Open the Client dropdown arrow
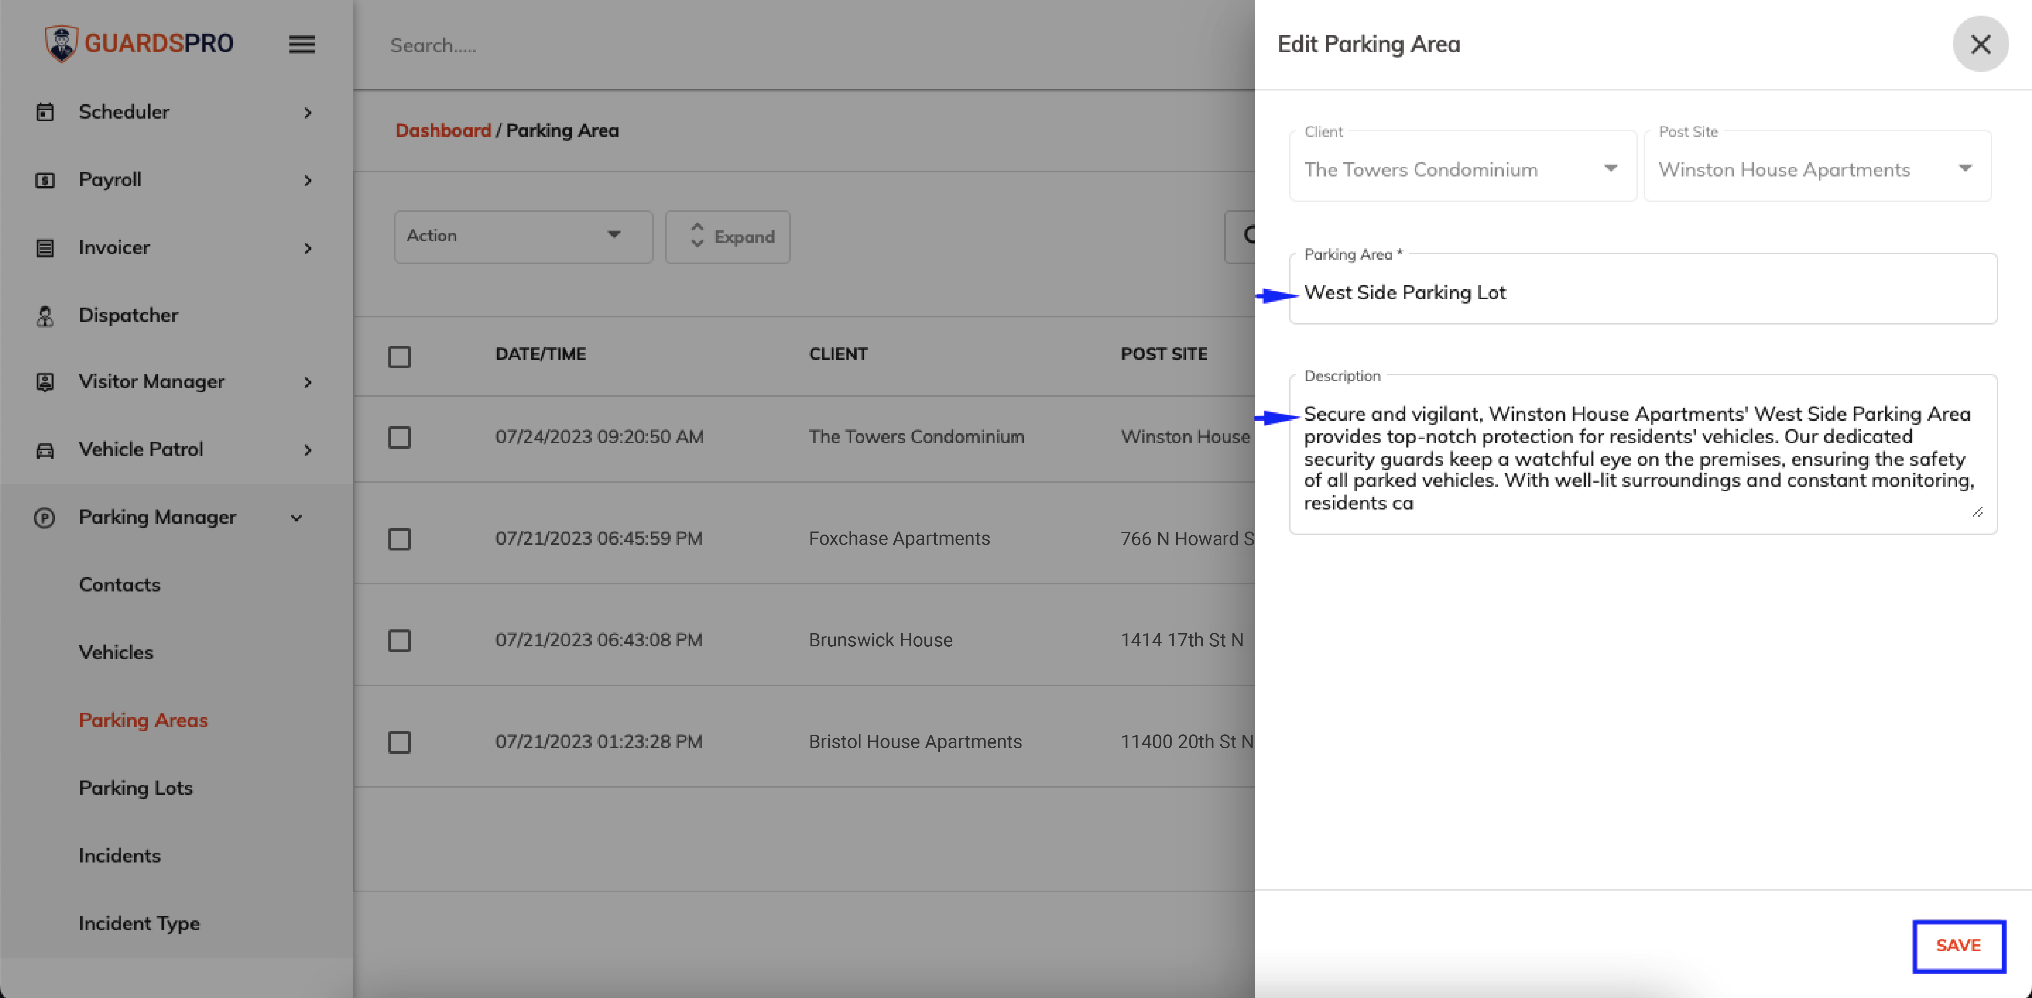This screenshot has width=2032, height=998. (1611, 169)
